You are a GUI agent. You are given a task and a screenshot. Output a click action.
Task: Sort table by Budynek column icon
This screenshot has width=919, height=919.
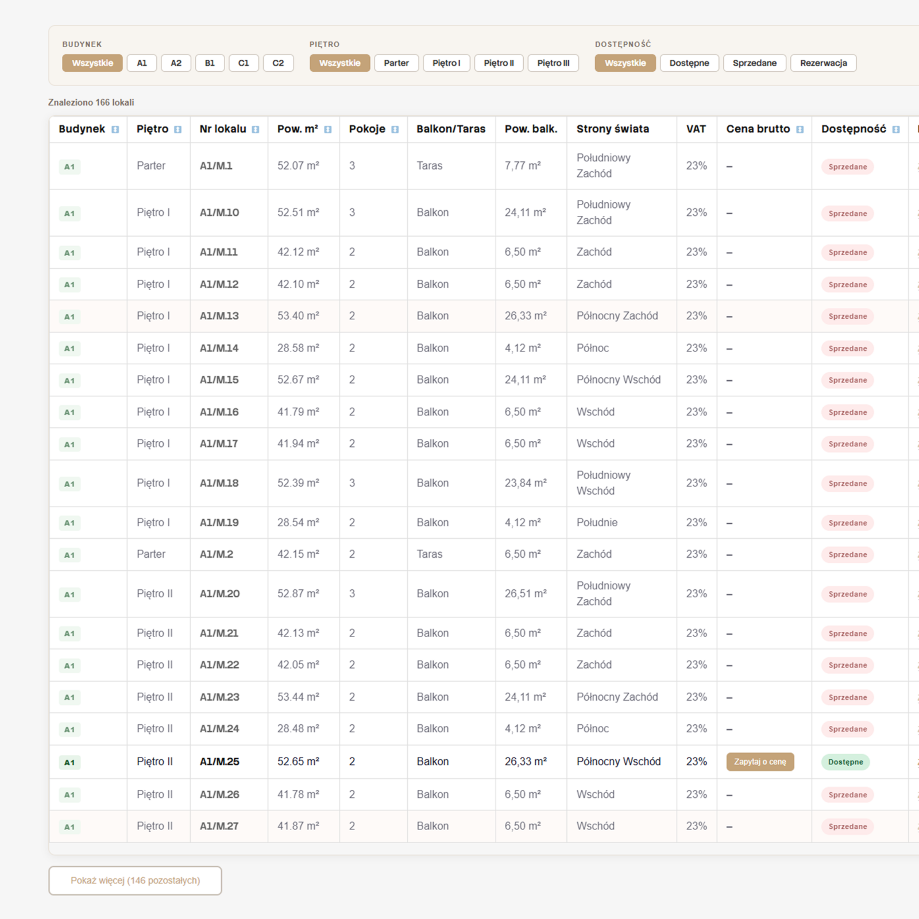(115, 130)
